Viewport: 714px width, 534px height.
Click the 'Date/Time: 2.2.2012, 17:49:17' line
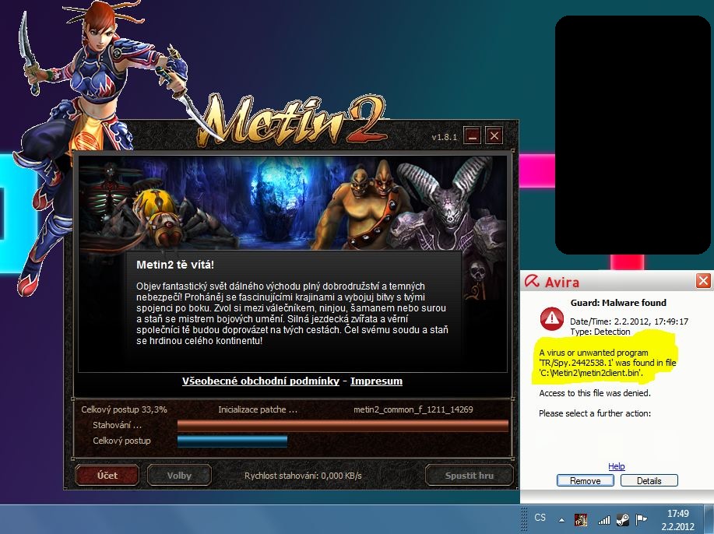629,321
